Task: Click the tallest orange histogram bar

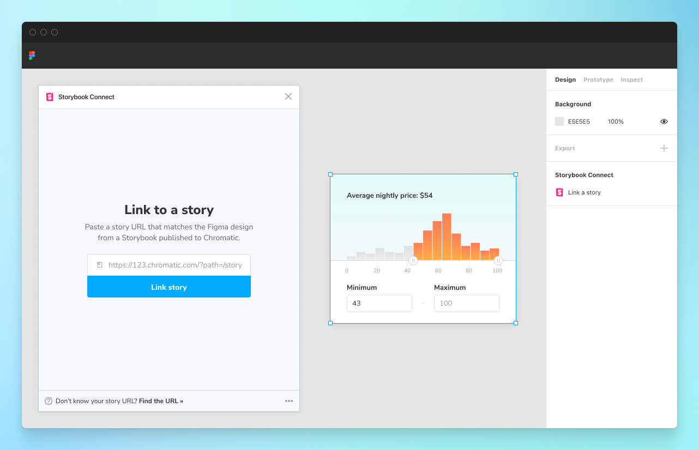Action: 447,237
